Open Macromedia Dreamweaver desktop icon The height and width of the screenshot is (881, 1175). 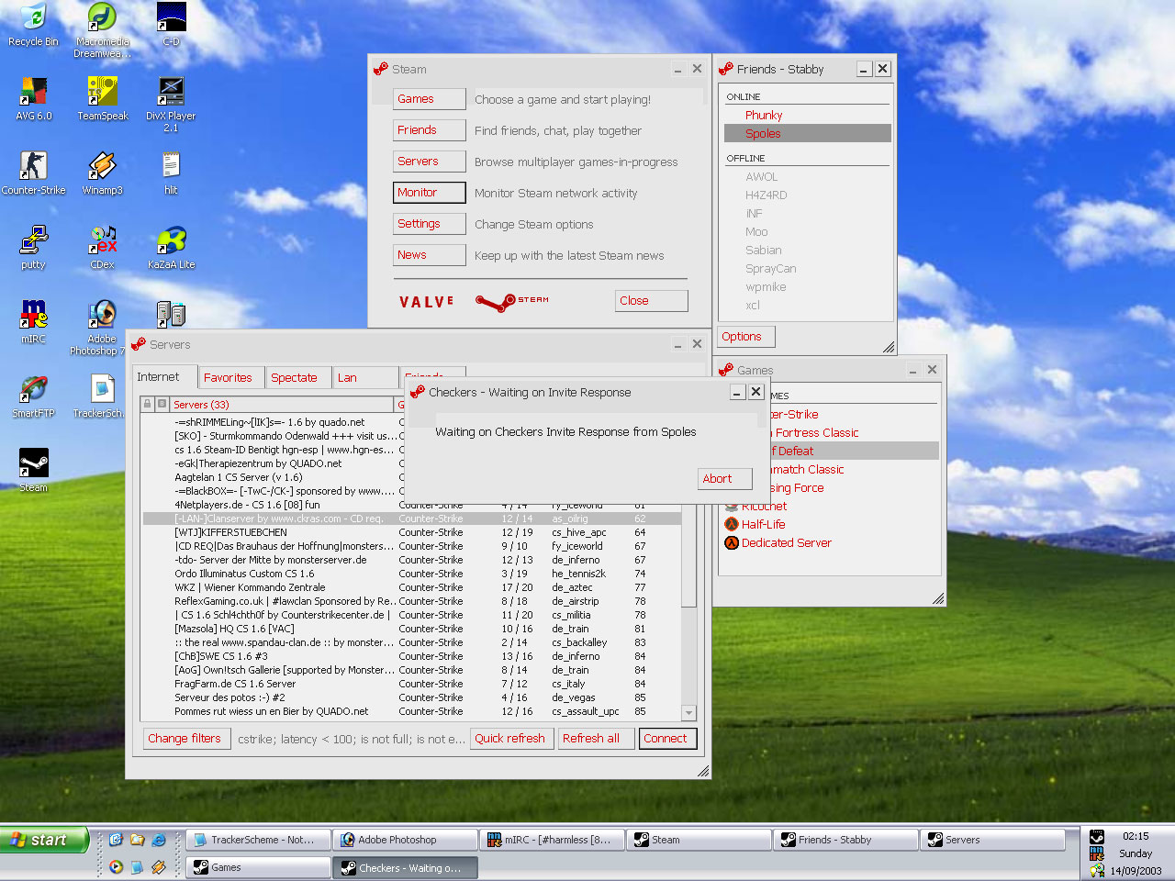[x=102, y=29]
